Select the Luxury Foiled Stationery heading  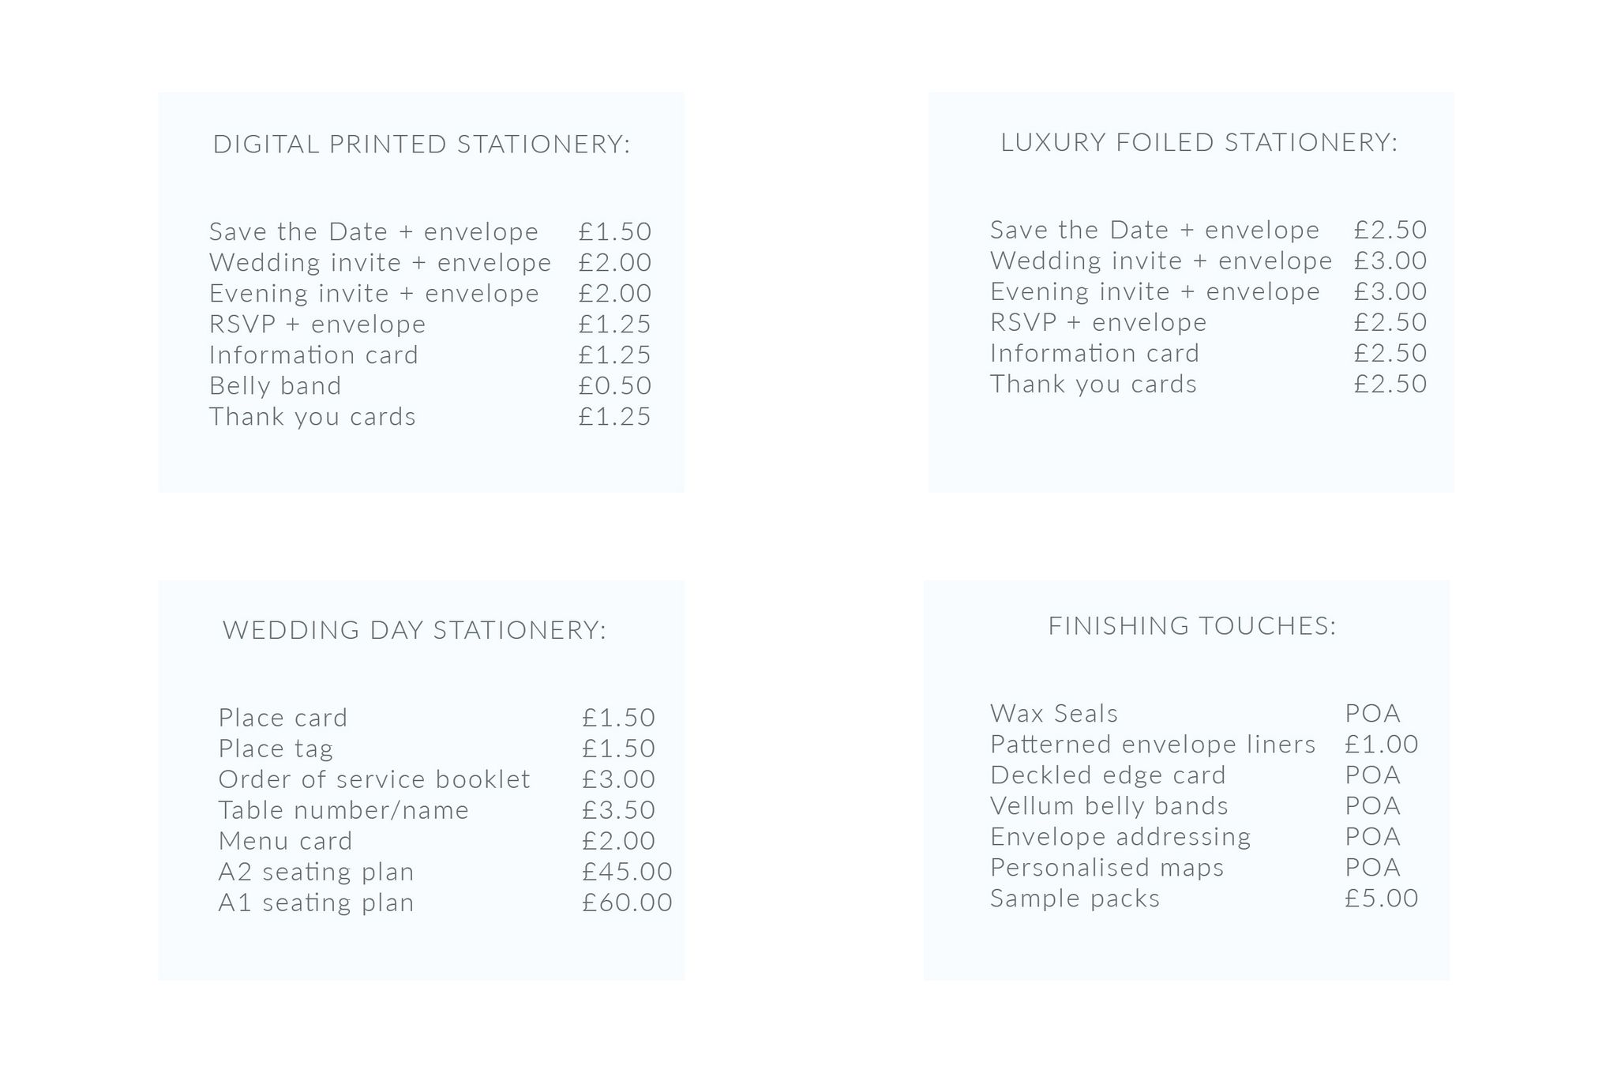tap(1199, 142)
